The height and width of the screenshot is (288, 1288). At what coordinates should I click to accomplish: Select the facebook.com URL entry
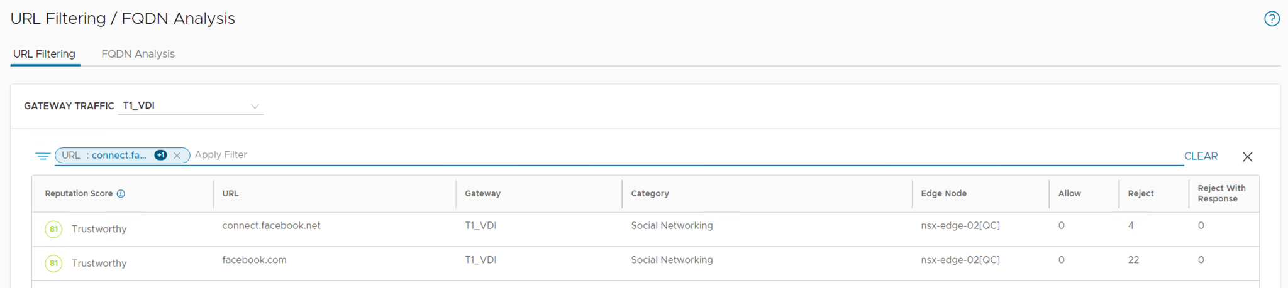click(254, 260)
